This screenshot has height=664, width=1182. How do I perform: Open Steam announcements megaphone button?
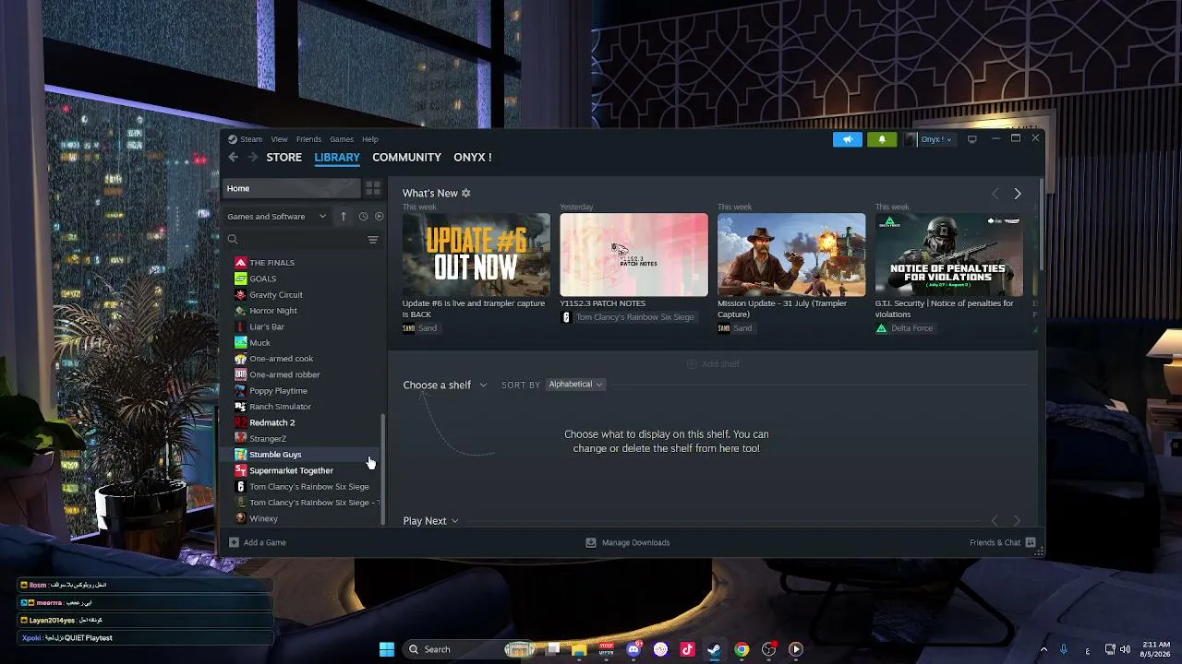(847, 139)
